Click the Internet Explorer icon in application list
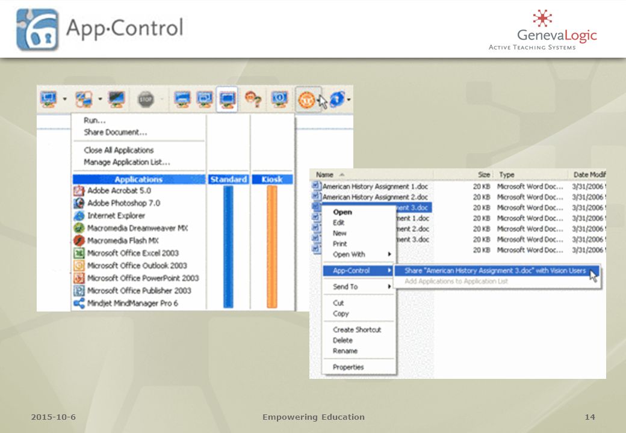Viewport: 626px width, 433px height. (x=79, y=216)
